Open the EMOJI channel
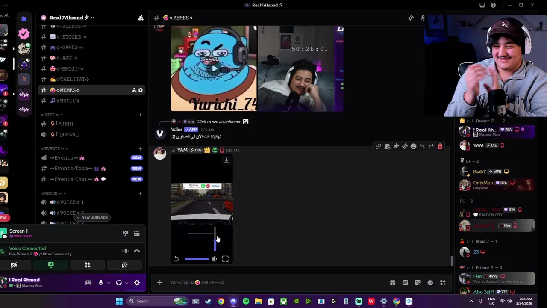The height and width of the screenshot is (308, 547). pos(91,68)
